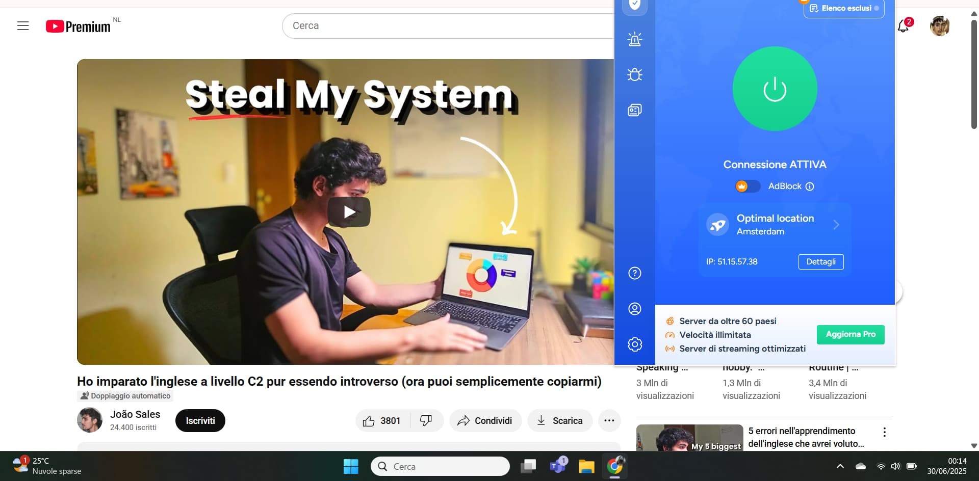This screenshot has height=481, width=979.
Task: Open the VPN kill switch alarm icon
Action: click(634, 39)
